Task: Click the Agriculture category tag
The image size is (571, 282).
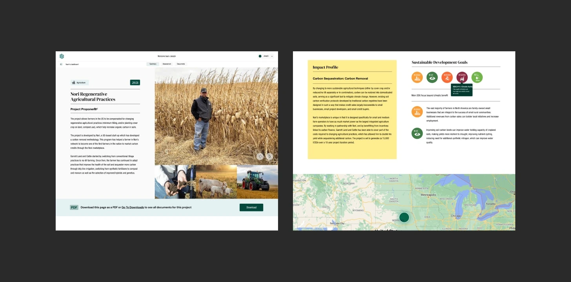Action: pos(80,83)
